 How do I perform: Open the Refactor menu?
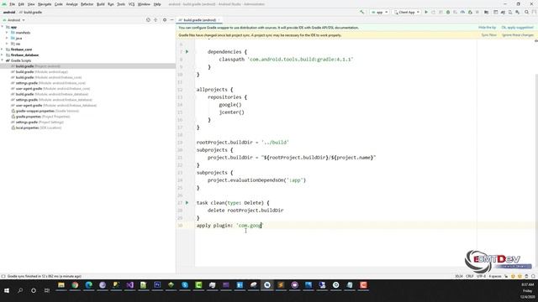tap(87, 4)
